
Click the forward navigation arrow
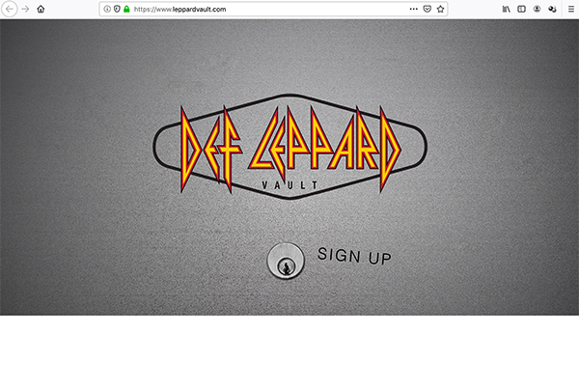click(x=25, y=10)
